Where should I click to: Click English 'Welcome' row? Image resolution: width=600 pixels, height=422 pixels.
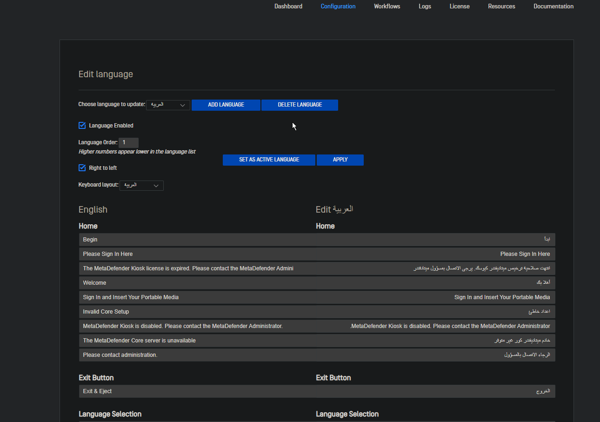pyautogui.click(x=198, y=283)
